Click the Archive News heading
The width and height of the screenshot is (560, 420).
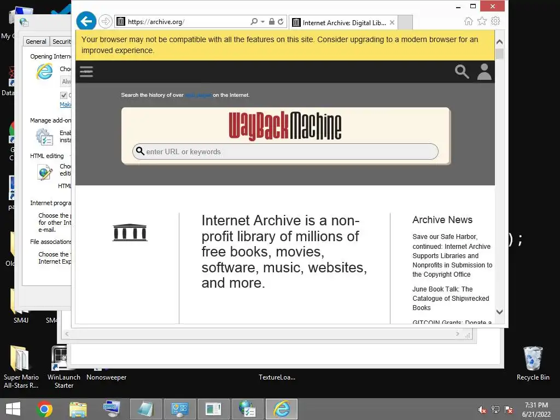pos(442,220)
